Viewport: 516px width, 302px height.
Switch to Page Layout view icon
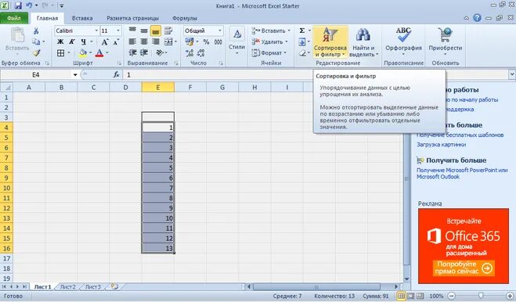(x=411, y=296)
